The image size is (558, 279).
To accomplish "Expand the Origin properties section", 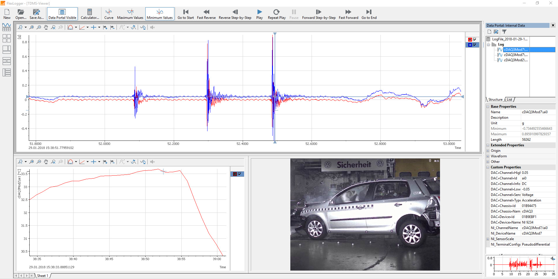I will coord(488,151).
